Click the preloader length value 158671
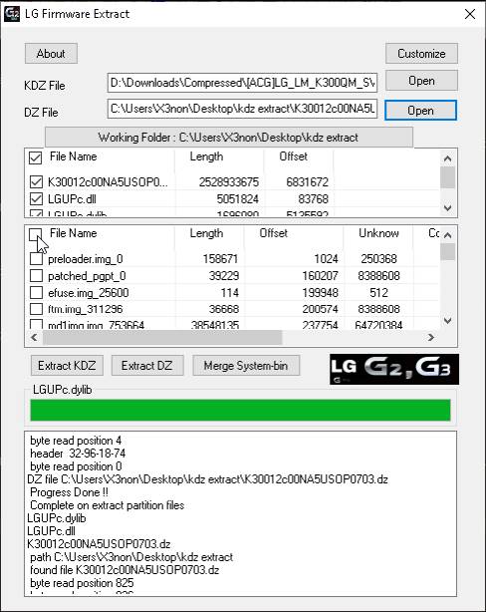Image resolution: width=486 pixels, height=612 pixels. 221,259
